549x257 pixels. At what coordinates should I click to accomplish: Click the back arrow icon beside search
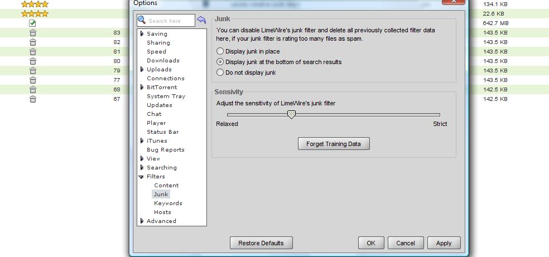(201, 21)
